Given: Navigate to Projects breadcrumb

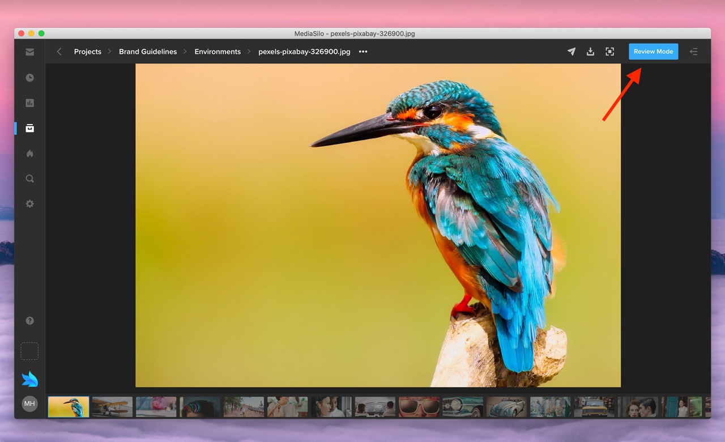Looking at the screenshot, I should pyautogui.click(x=87, y=52).
